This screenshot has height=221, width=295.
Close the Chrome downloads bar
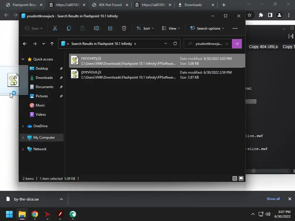pos(290,199)
